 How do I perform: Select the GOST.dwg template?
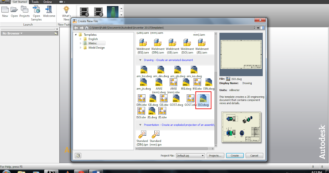pos(176,101)
